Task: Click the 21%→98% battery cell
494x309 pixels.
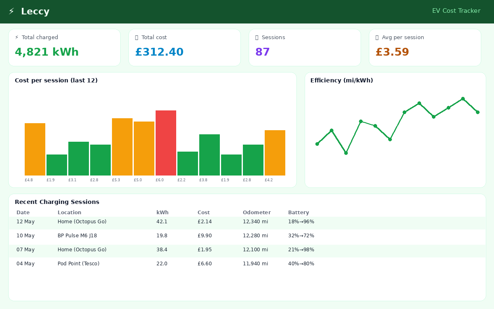Action: (x=301, y=250)
